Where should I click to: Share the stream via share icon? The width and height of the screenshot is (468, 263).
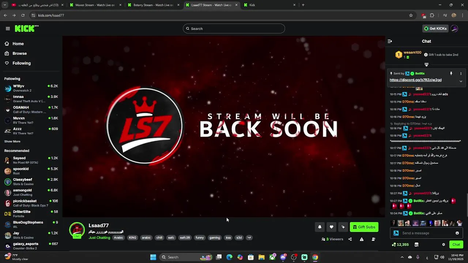[350, 239]
